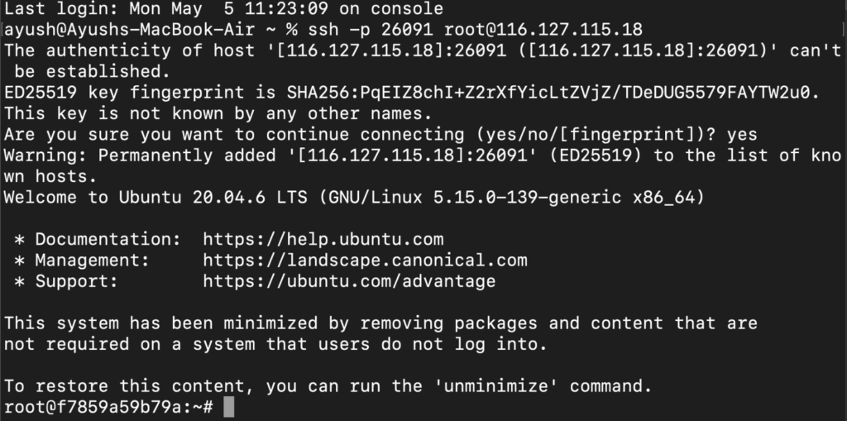Click the '* Support:' label
The width and height of the screenshot is (847, 421).
tap(66, 281)
